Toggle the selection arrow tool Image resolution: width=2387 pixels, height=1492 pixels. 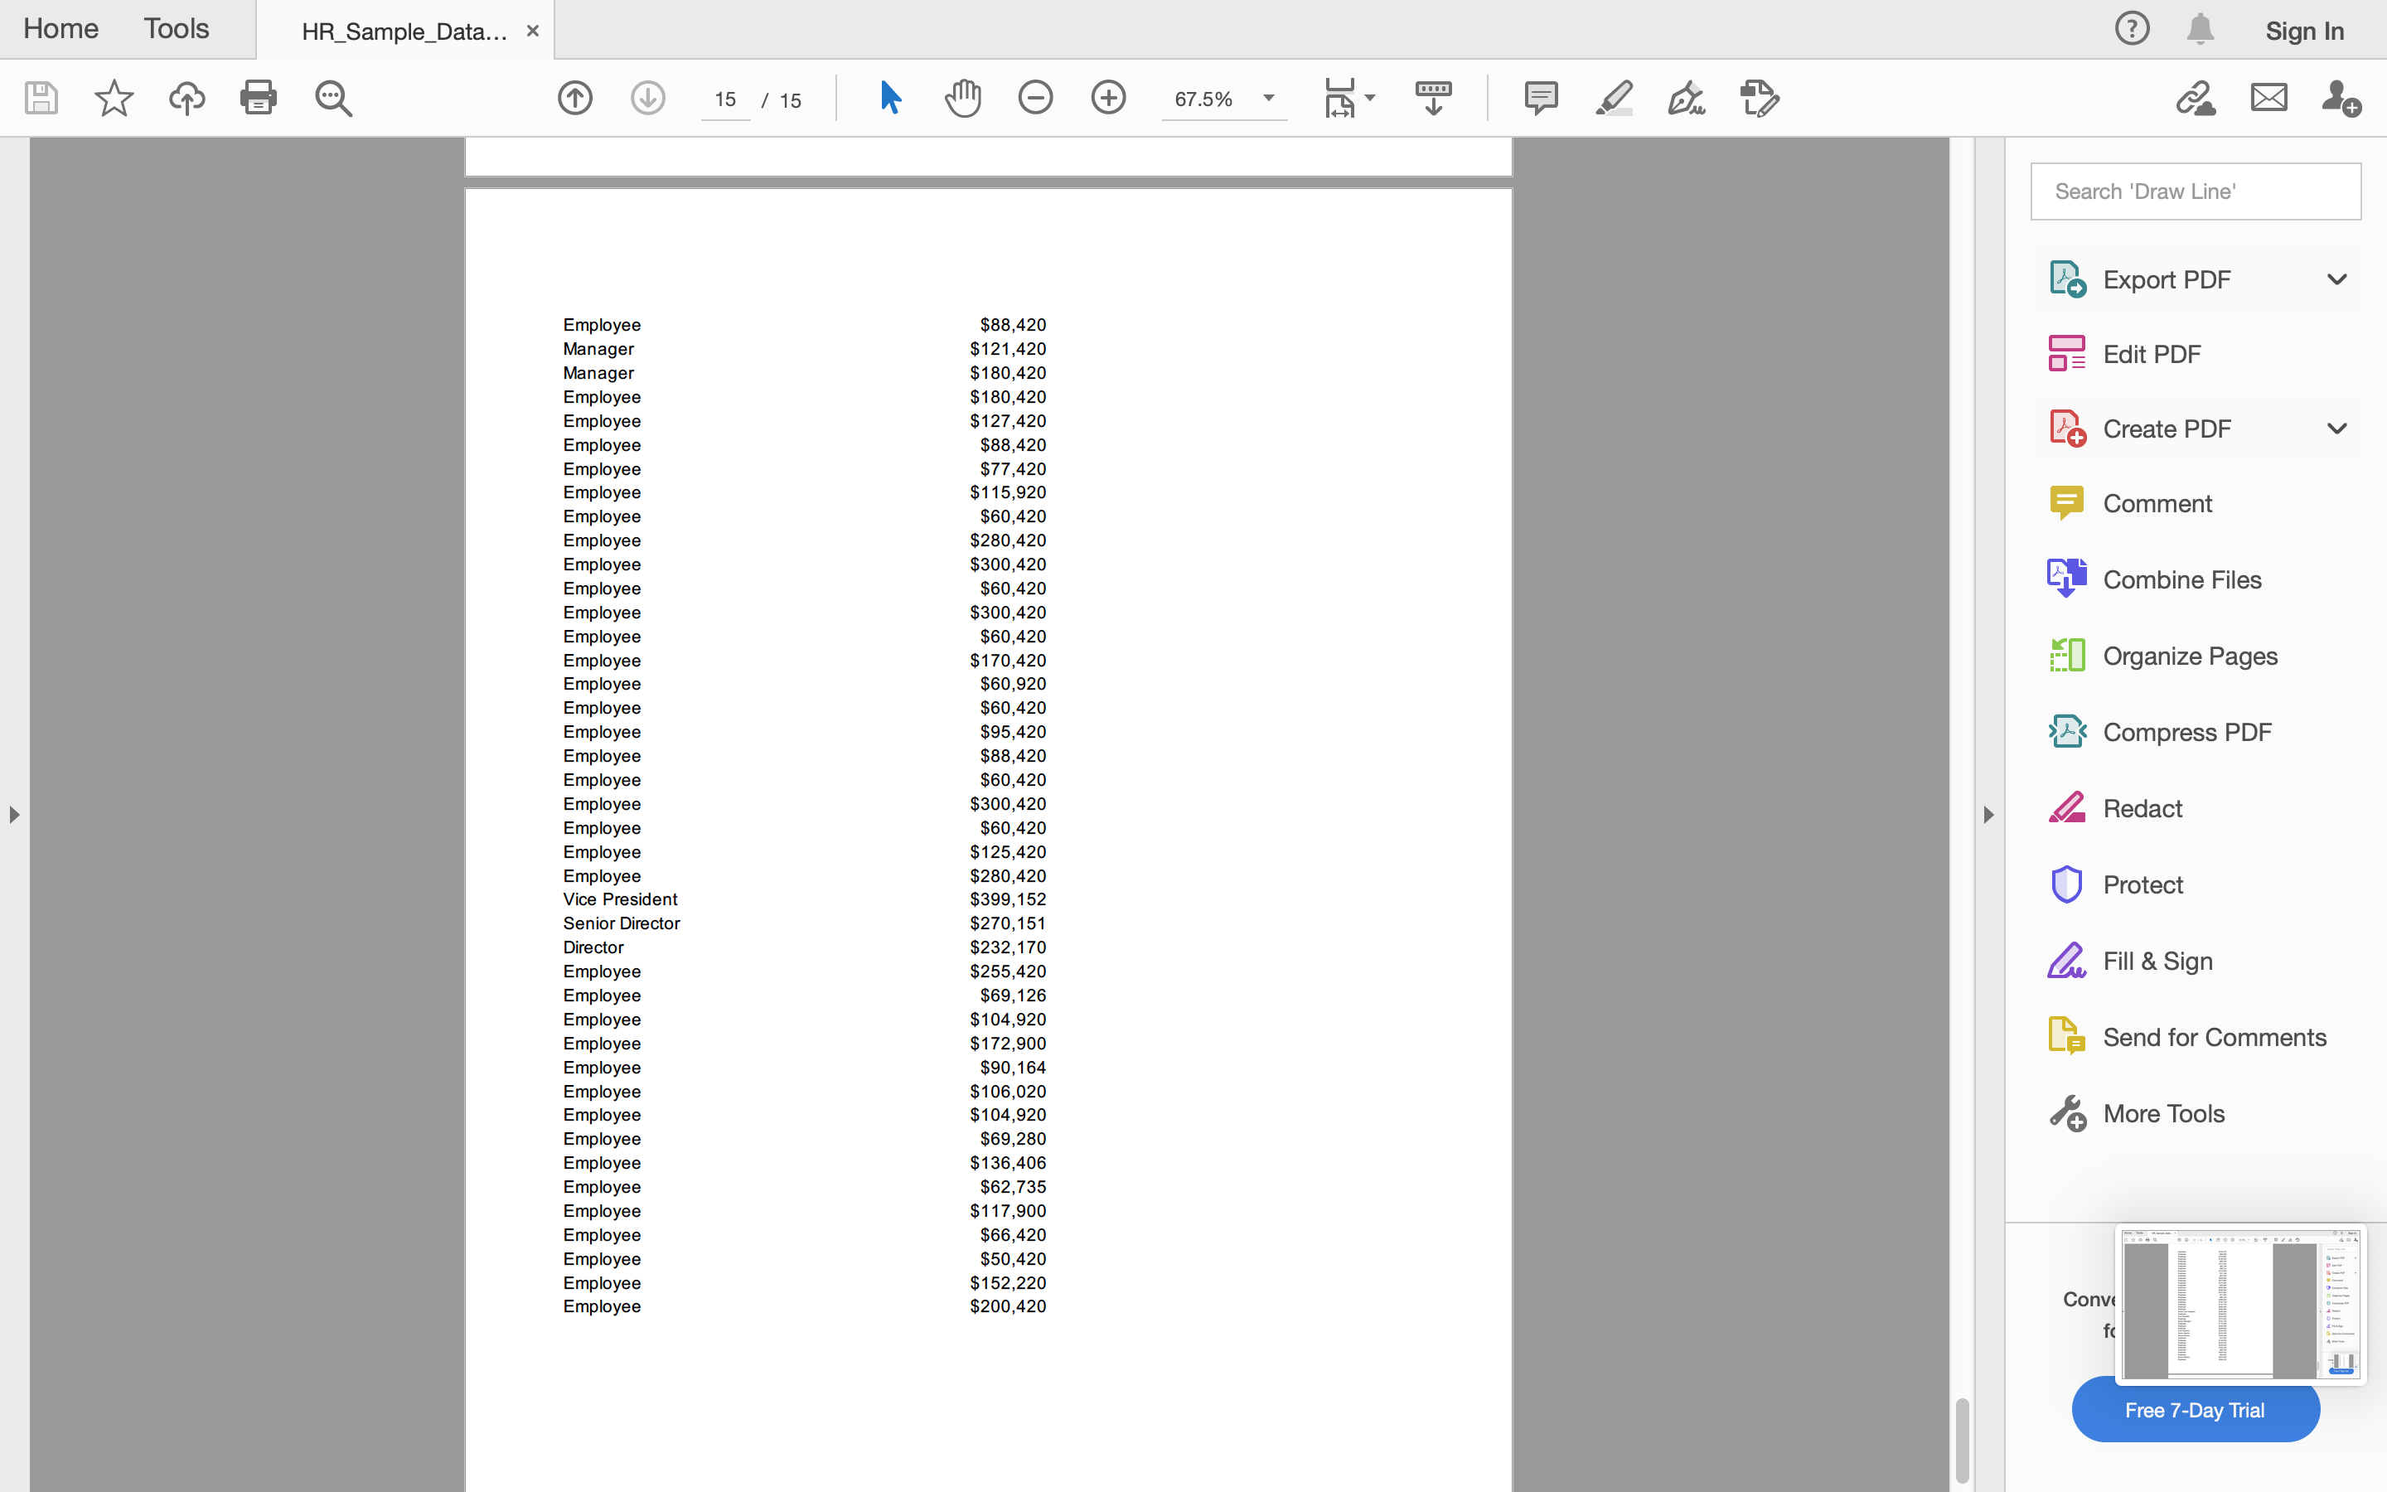[x=888, y=98]
